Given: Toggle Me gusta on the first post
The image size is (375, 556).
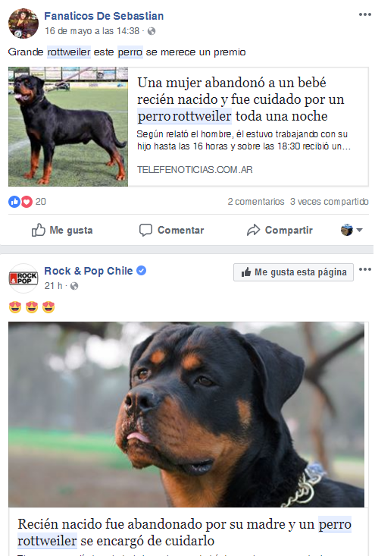Looking at the screenshot, I should pyautogui.click(x=62, y=230).
